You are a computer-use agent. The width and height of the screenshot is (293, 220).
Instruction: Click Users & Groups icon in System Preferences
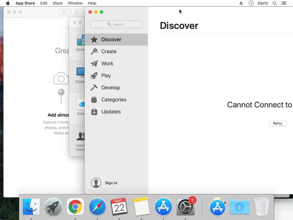[81, 136]
